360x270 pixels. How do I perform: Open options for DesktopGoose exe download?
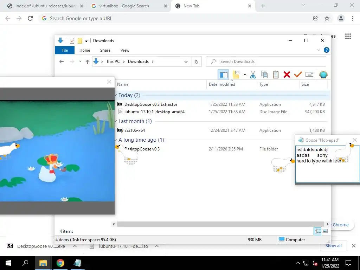tap(75, 246)
